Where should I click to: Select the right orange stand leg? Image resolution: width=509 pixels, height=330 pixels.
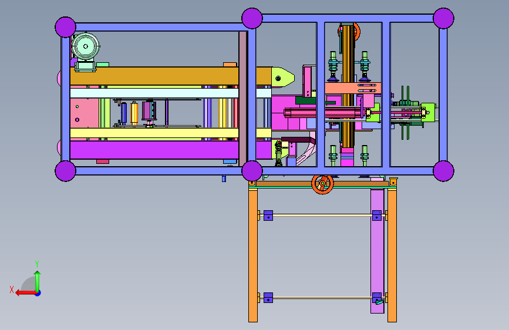[392, 255]
